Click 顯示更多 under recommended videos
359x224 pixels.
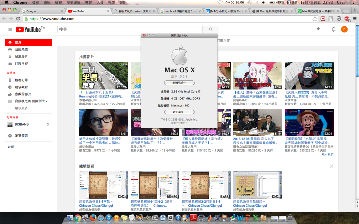pyautogui.click(x=327, y=154)
